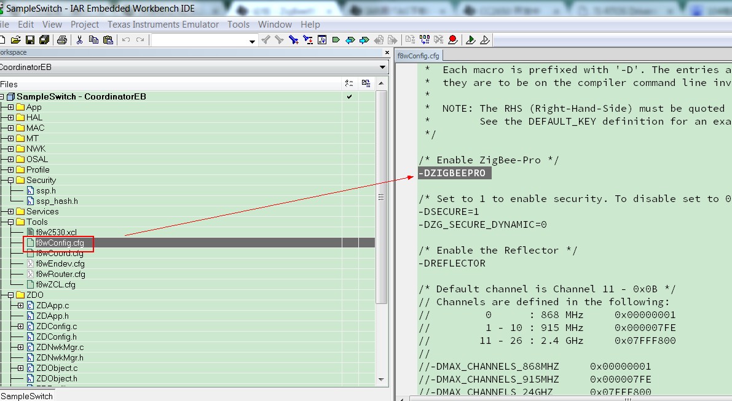The width and height of the screenshot is (732, 401).
Task: Toggle a bookmark with the green tag icon
Action: pyautogui.click(x=336, y=40)
